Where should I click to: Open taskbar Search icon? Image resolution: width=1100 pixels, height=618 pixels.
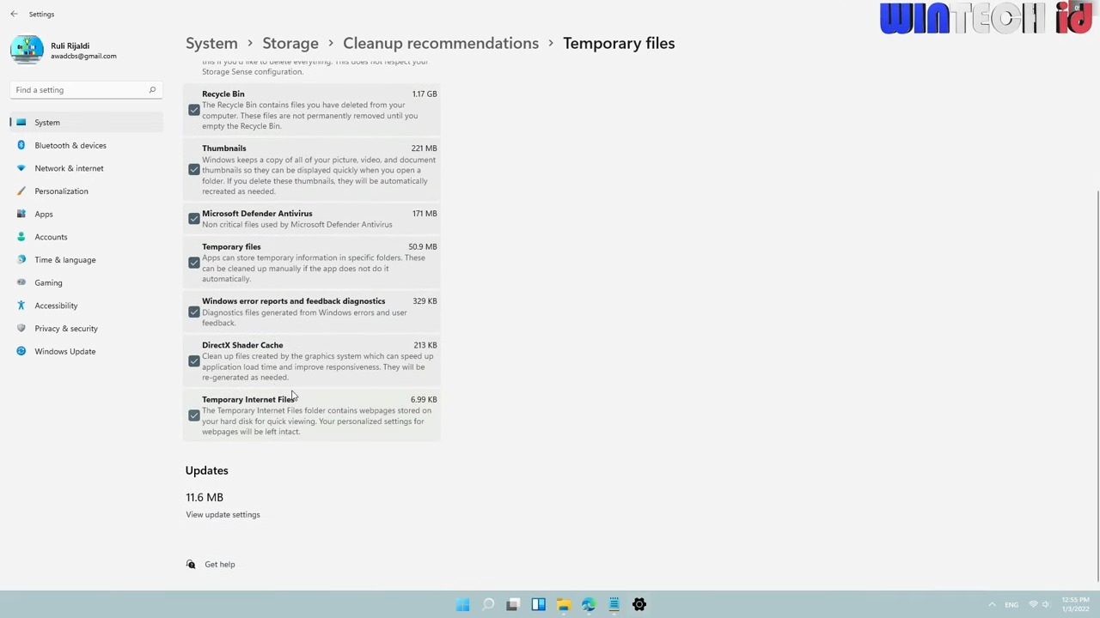click(x=487, y=604)
